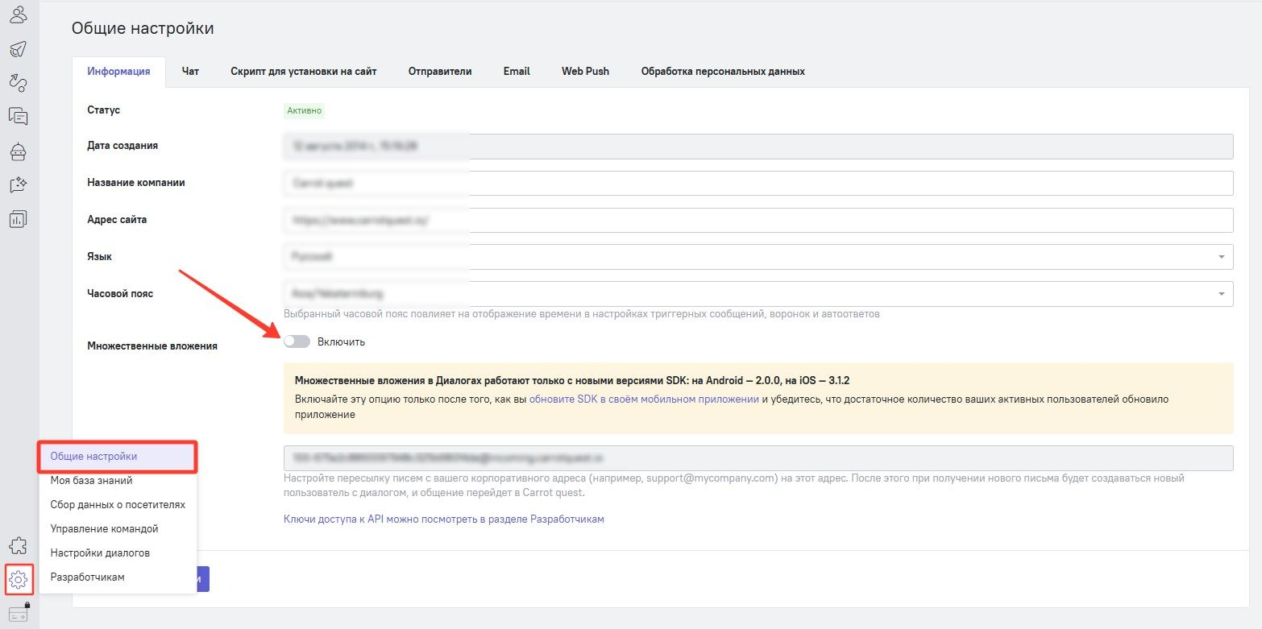Open the dialogs chat icon

pyautogui.click(x=18, y=116)
